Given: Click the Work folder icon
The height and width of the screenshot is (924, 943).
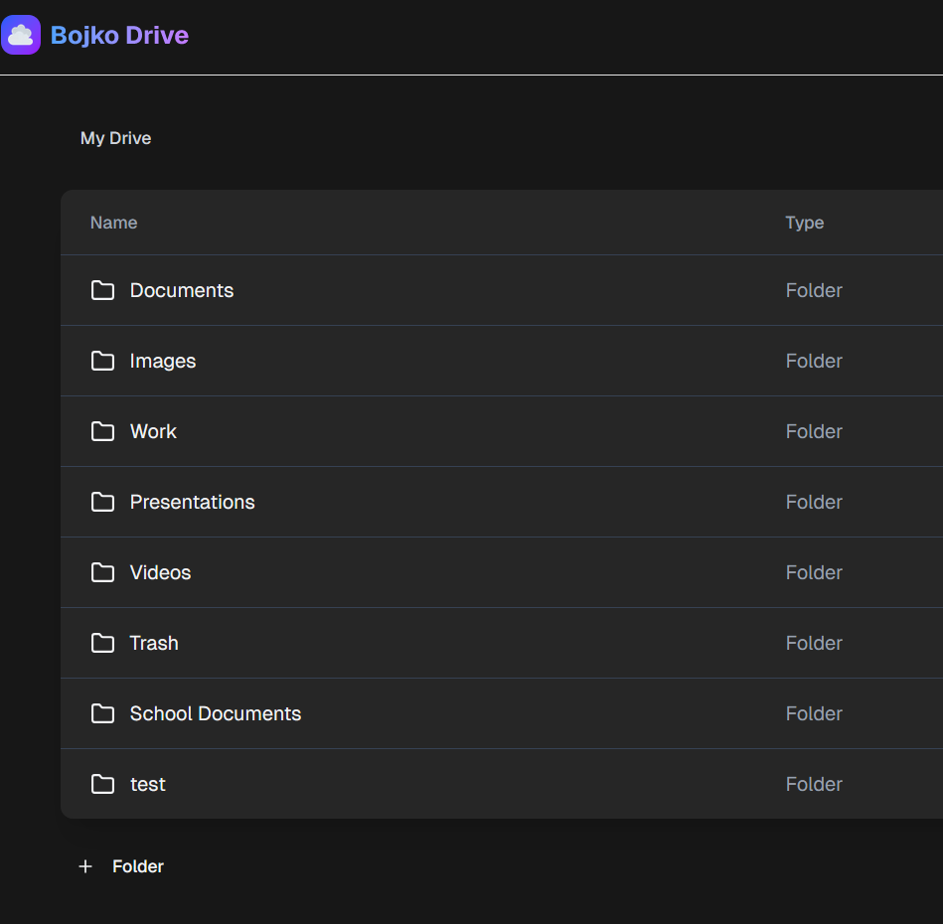Looking at the screenshot, I should (x=102, y=431).
